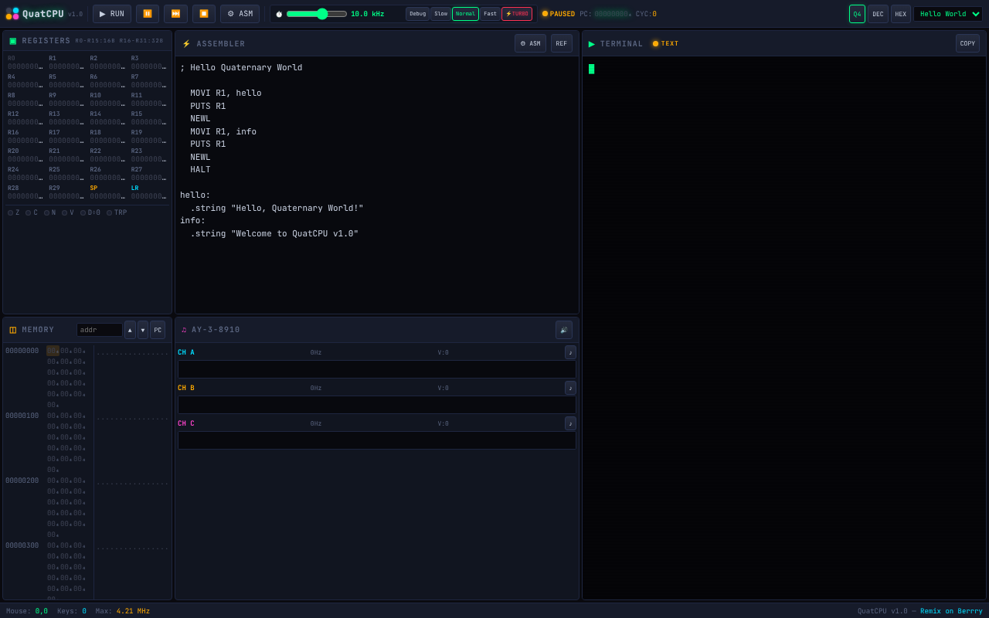The image size is (989, 618).
Task: Click the CH A waveform display
Action: (x=377, y=369)
